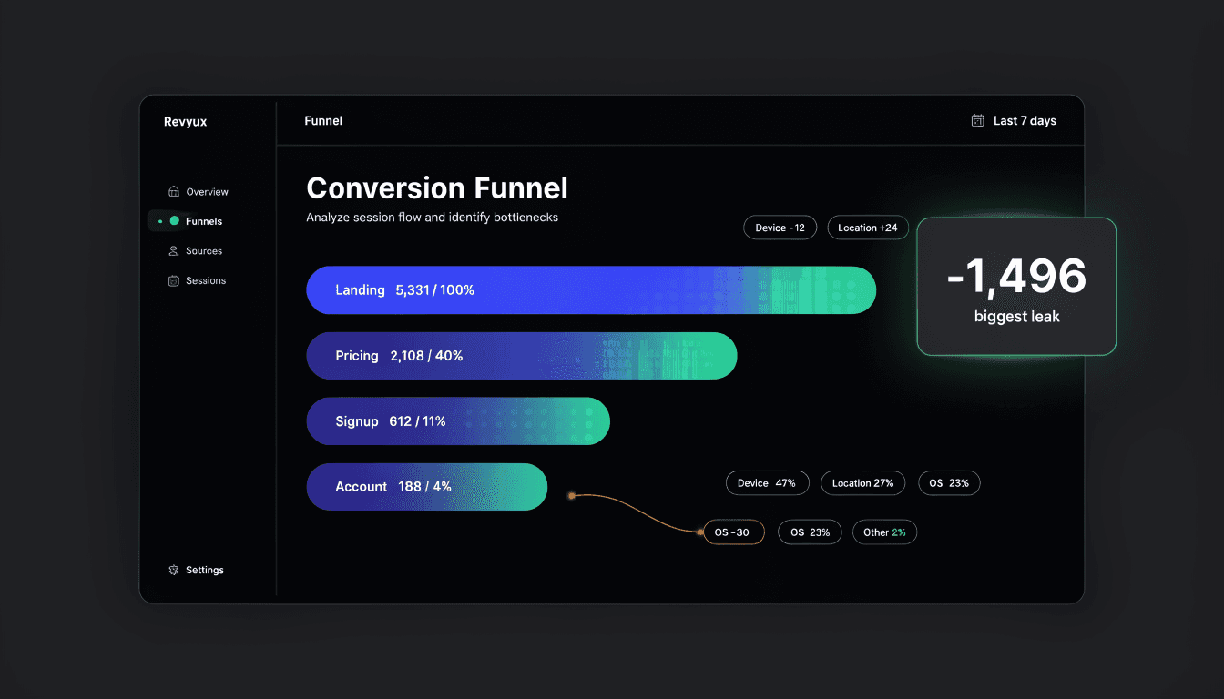Click the Location +24 chip
The height and width of the screenshot is (699, 1224).
(x=868, y=228)
